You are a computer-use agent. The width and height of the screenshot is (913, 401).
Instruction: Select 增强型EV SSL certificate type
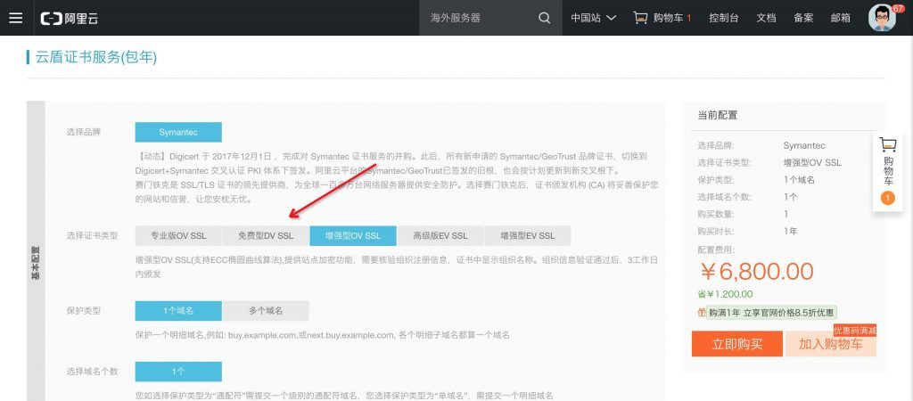(x=528, y=236)
